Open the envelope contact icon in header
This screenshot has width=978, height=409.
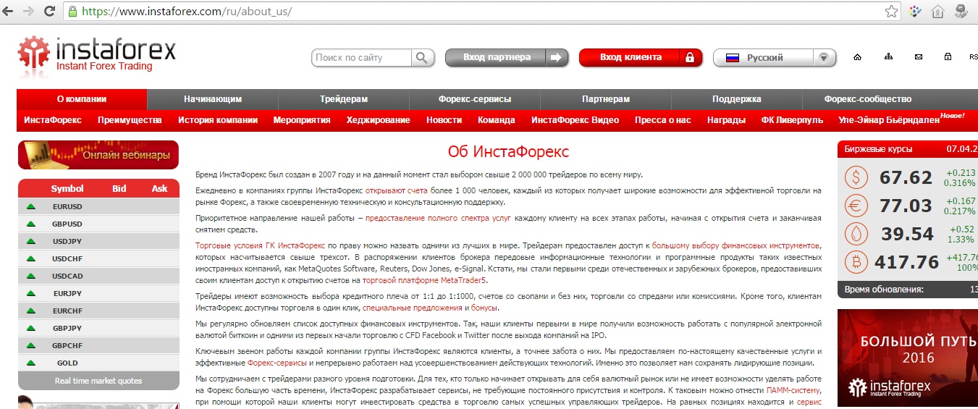tap(919, 57)
